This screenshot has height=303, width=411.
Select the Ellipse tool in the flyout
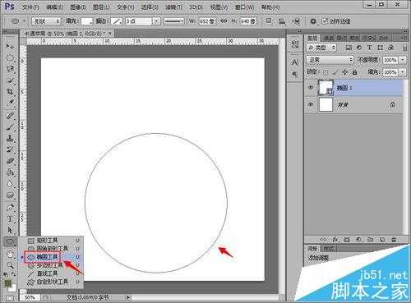pos(47,257)
